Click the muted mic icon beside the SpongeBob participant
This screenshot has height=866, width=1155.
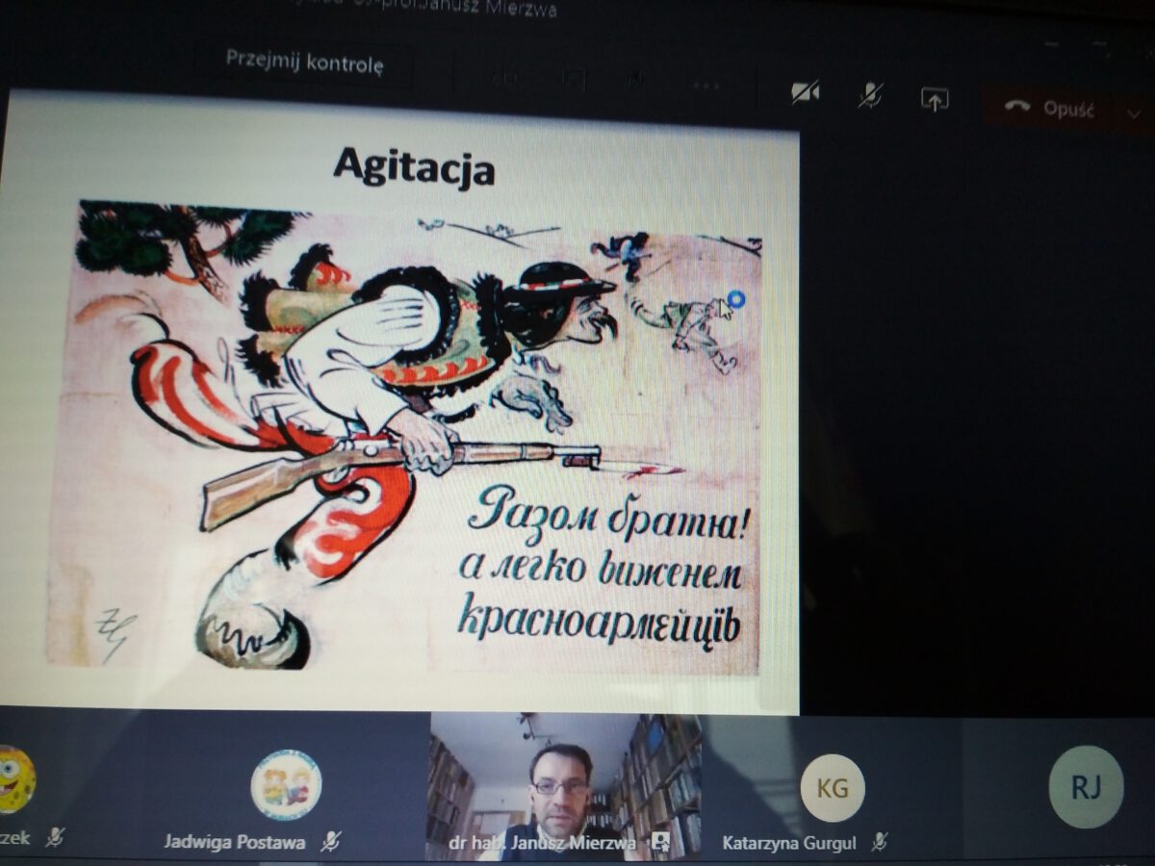pos(55,837)
